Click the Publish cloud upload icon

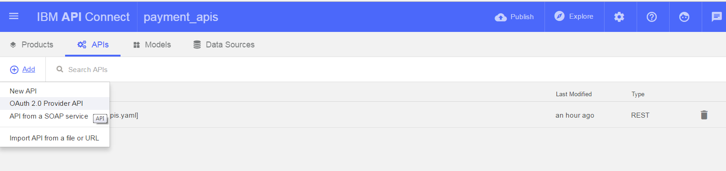pos(500,17)
